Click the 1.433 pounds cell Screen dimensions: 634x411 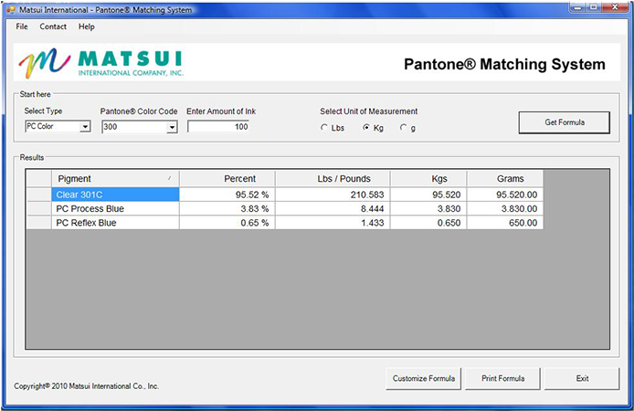[333, 223]
